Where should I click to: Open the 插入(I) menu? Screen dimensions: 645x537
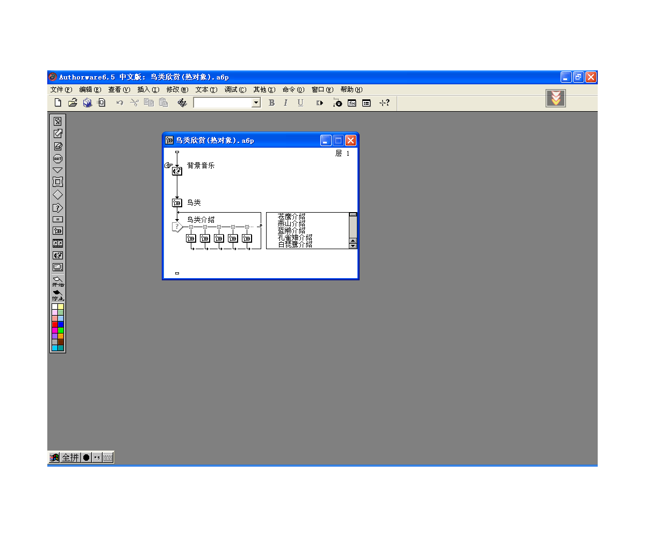click(148, 90)
